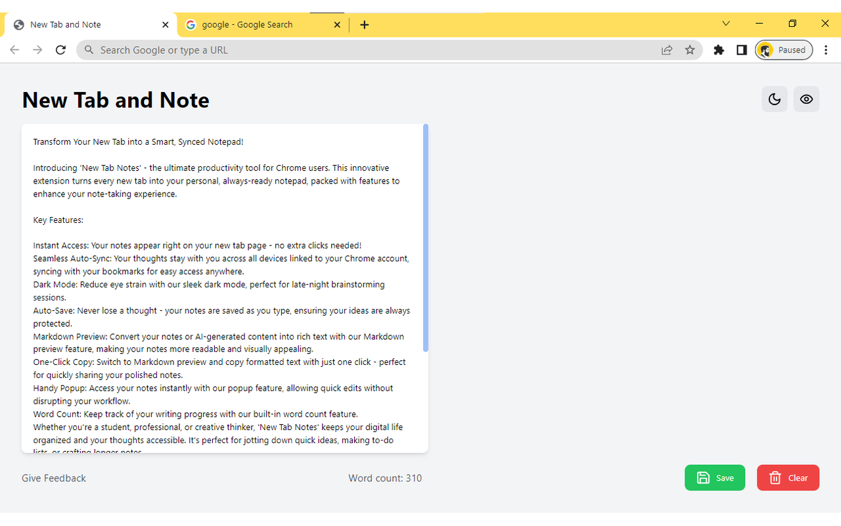Screen dimensions: 841x526
Task: Reload the page with the refresh icon
Action: pos(60,49)
